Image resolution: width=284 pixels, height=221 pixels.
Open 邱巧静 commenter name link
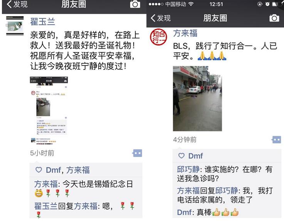188,169
